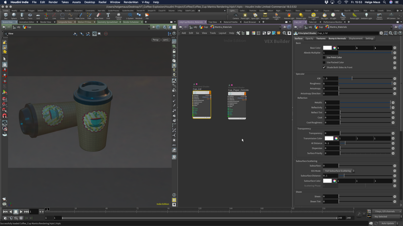Create a Point Light from shelf
Viewport: 403px width, 226px height.
245,16
